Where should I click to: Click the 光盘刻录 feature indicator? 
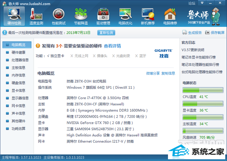tap(121, 56)
